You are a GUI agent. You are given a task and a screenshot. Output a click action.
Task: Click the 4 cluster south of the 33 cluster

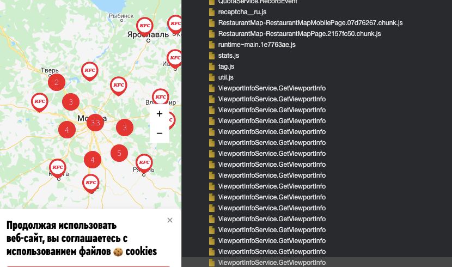tap(93, 160)
